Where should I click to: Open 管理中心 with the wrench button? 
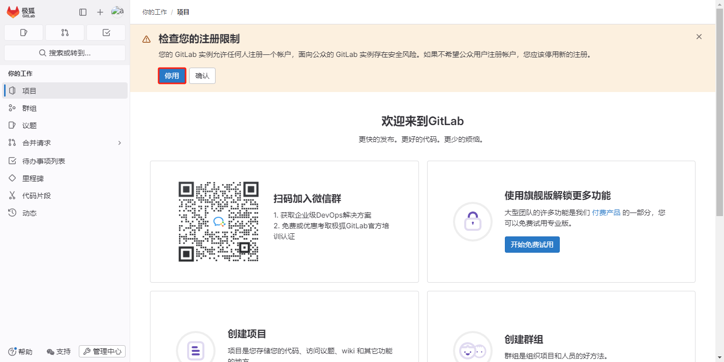102,351
